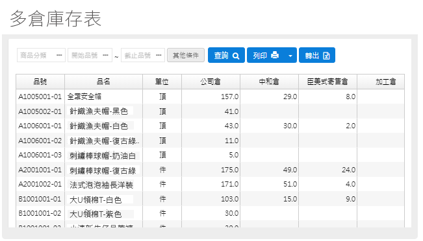Click the 品名 column header
Screen dimensions: 423x241
(x=103, y=82)
